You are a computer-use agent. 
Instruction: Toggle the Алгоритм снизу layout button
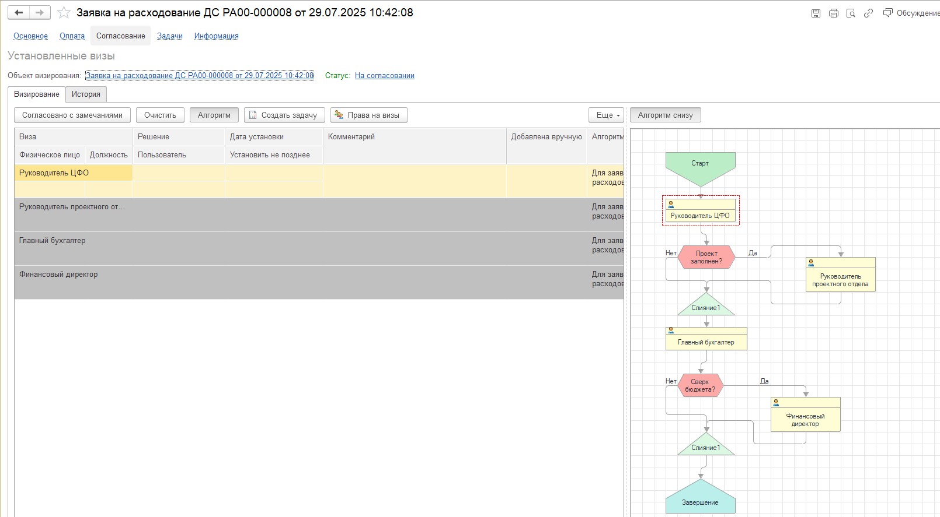pyautogui.click(x=665, y=115)
